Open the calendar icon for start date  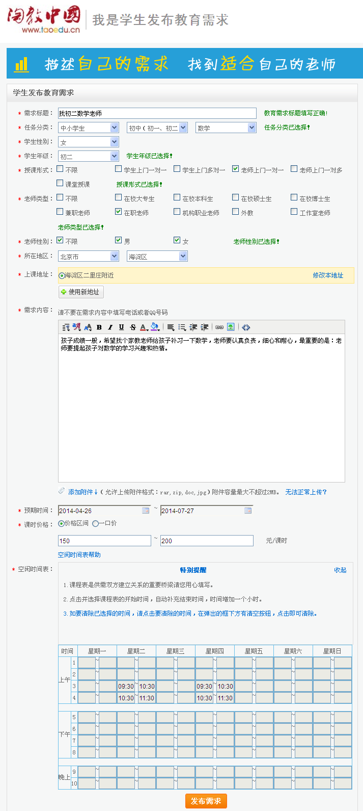click(x=146, y=511)
